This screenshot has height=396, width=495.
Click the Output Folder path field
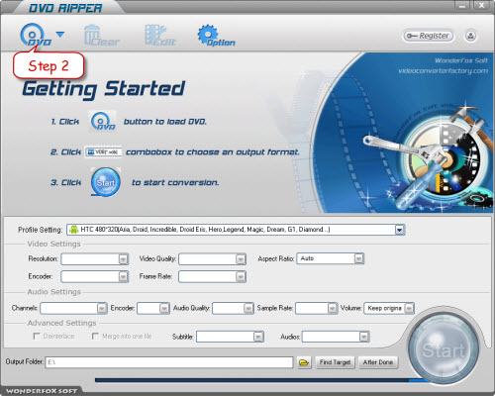tap(169, 362)
